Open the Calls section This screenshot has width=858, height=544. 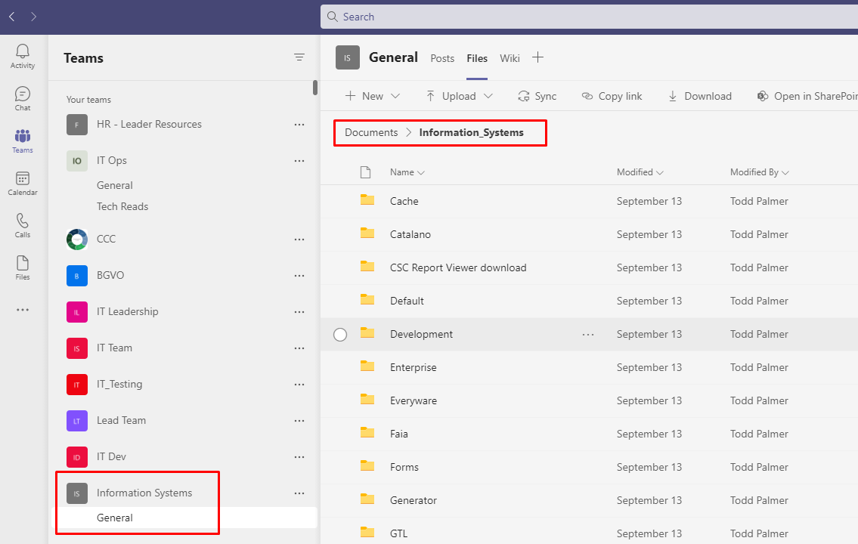pos(22,224)
